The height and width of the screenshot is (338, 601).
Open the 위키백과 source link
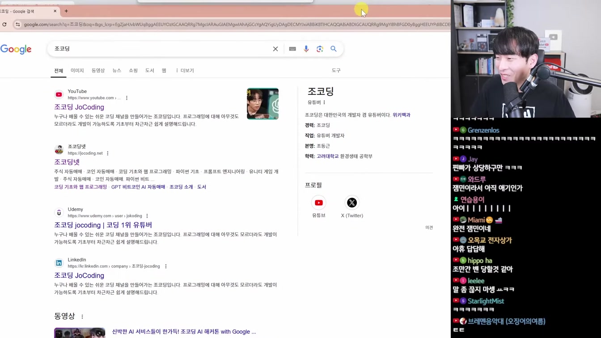(402, 115)
